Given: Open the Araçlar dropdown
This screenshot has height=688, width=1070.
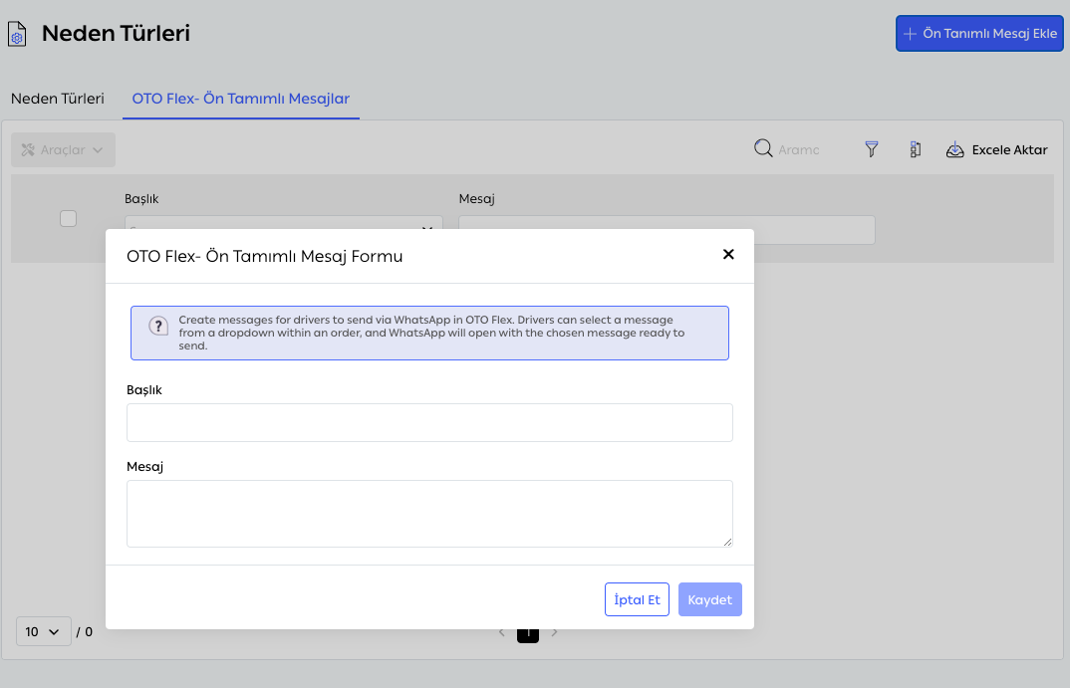Looking at the screenshot, I should point(63,150).
